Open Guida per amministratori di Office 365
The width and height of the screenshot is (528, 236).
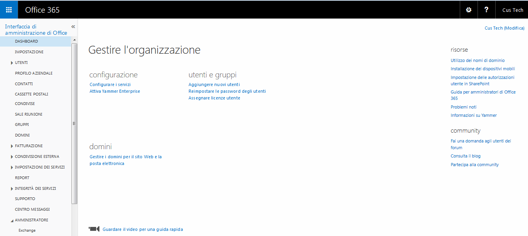[483, 95]
